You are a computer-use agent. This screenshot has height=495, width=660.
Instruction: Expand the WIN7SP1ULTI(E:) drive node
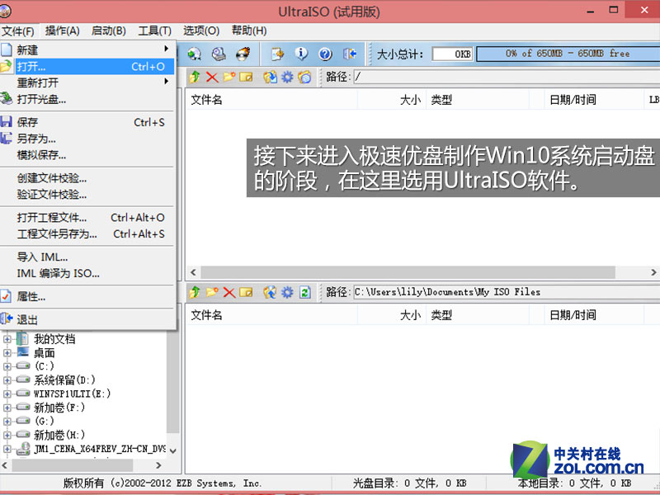[x=7, y=394]
